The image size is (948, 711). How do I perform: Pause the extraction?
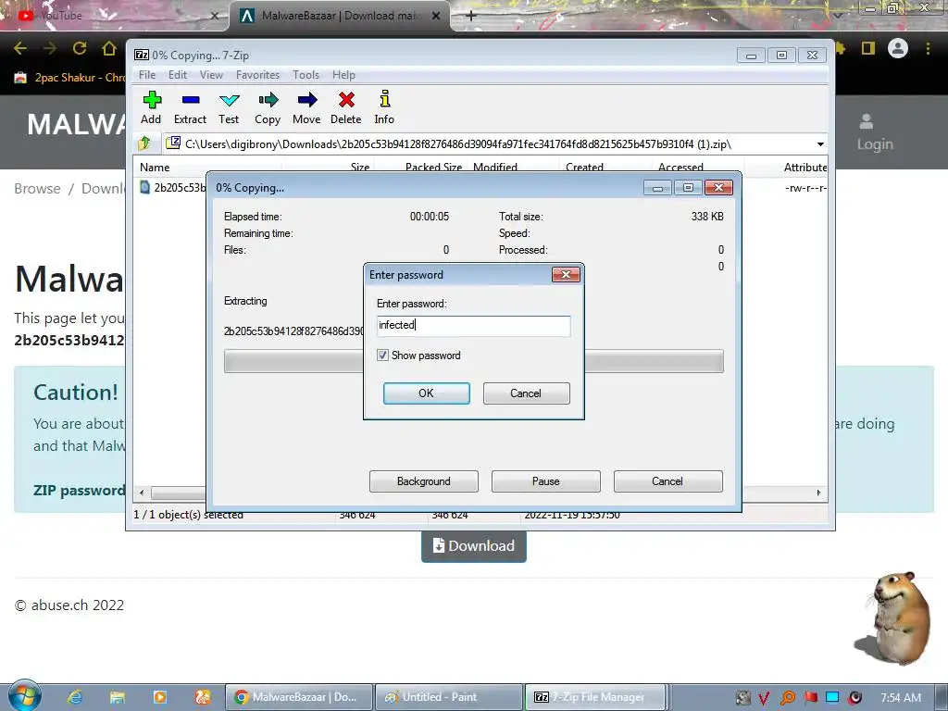point(546,481)
